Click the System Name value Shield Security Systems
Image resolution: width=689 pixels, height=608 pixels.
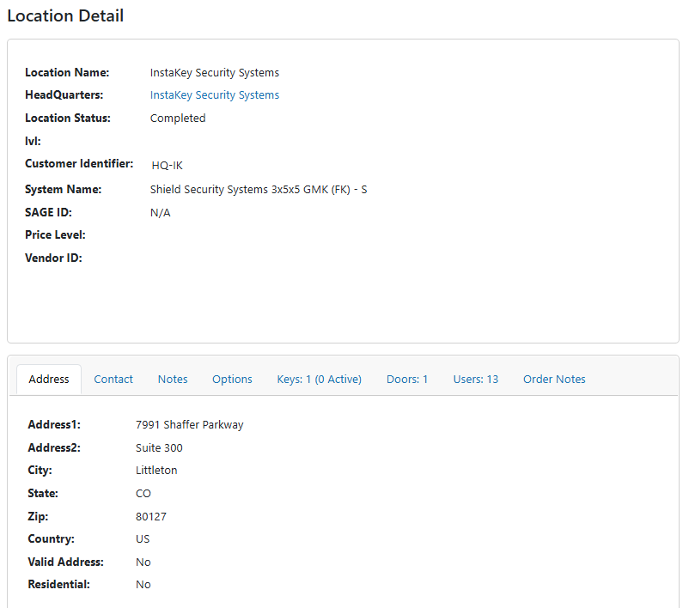(x=259, y=189)
